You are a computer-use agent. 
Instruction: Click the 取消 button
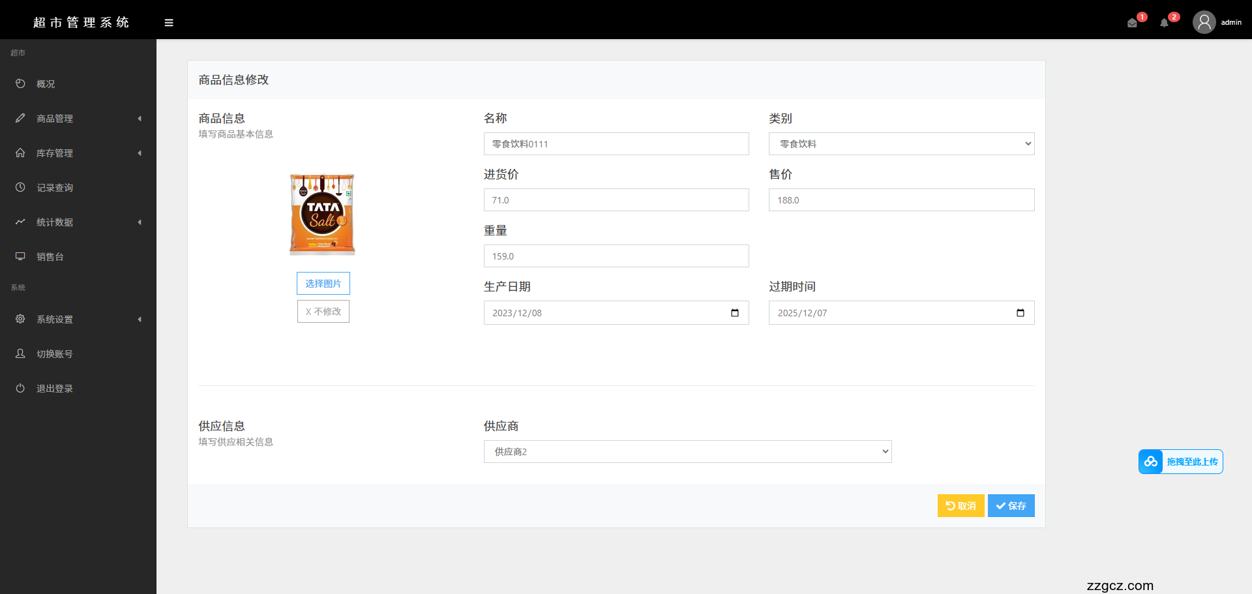tap(961, 506)
